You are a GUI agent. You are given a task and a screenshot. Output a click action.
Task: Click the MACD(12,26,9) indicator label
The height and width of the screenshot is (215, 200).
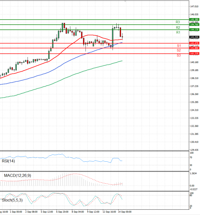18,175
